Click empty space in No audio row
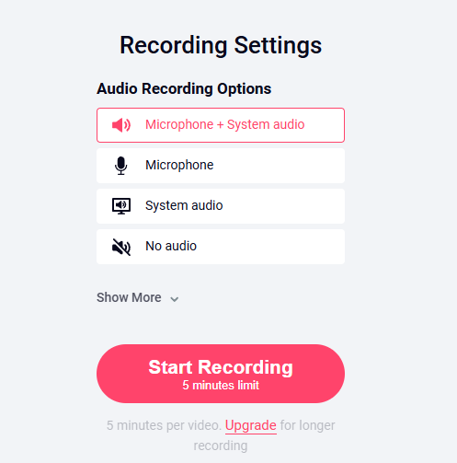 (269, 247)
